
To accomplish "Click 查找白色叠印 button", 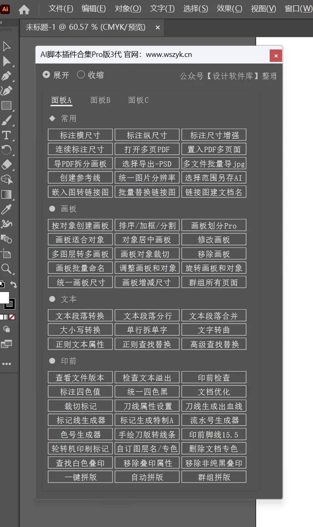I will (x=80, y=463).
